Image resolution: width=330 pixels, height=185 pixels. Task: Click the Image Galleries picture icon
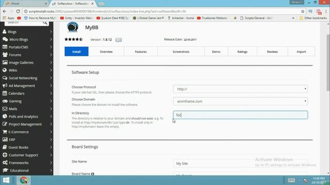pyautogui.click(x=5, y=63)
